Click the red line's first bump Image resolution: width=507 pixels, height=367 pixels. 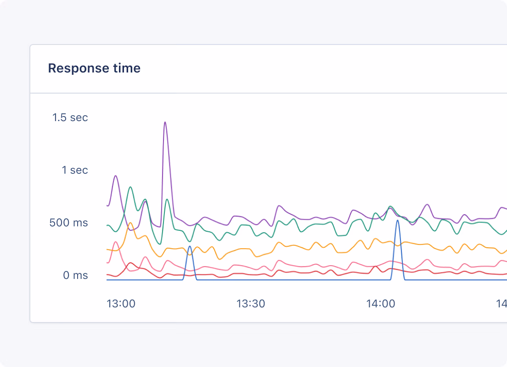pos(131,263)
